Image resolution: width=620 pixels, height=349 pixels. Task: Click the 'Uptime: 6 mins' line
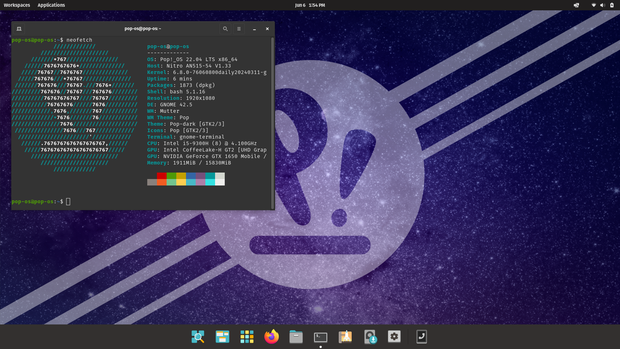(x=170, y=79)
